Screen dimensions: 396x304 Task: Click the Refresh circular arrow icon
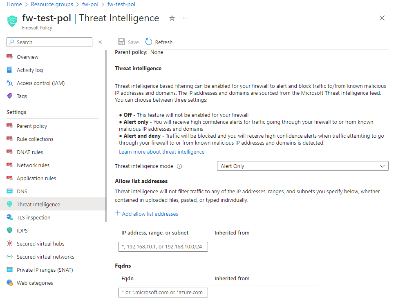click(x=149, y=42)
